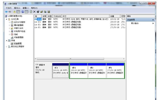The image size is (158, 100).
Task: Click the volume list scrollbar right arrow
Action: coord(124,59)
